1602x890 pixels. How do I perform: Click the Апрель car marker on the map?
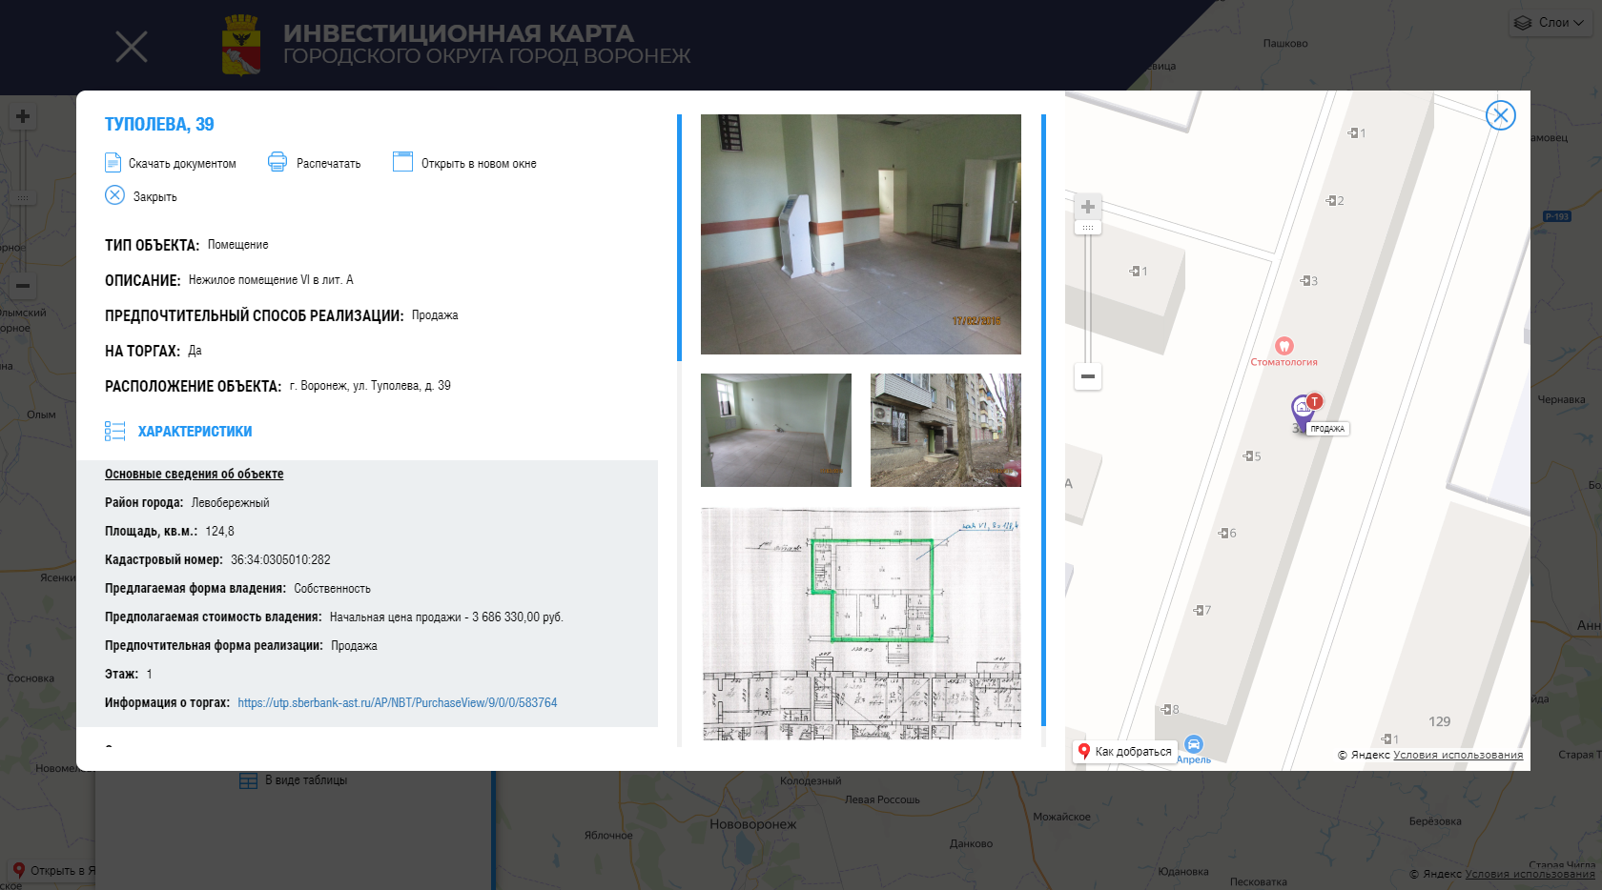point(1194,744)
